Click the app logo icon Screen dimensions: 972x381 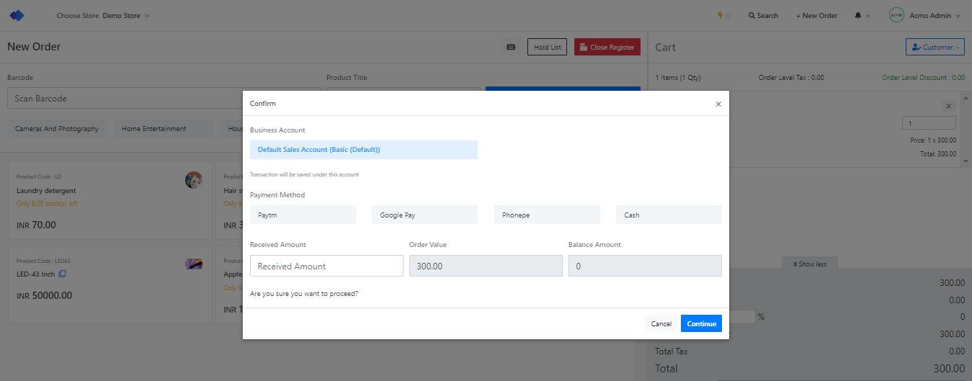(17, 15)
